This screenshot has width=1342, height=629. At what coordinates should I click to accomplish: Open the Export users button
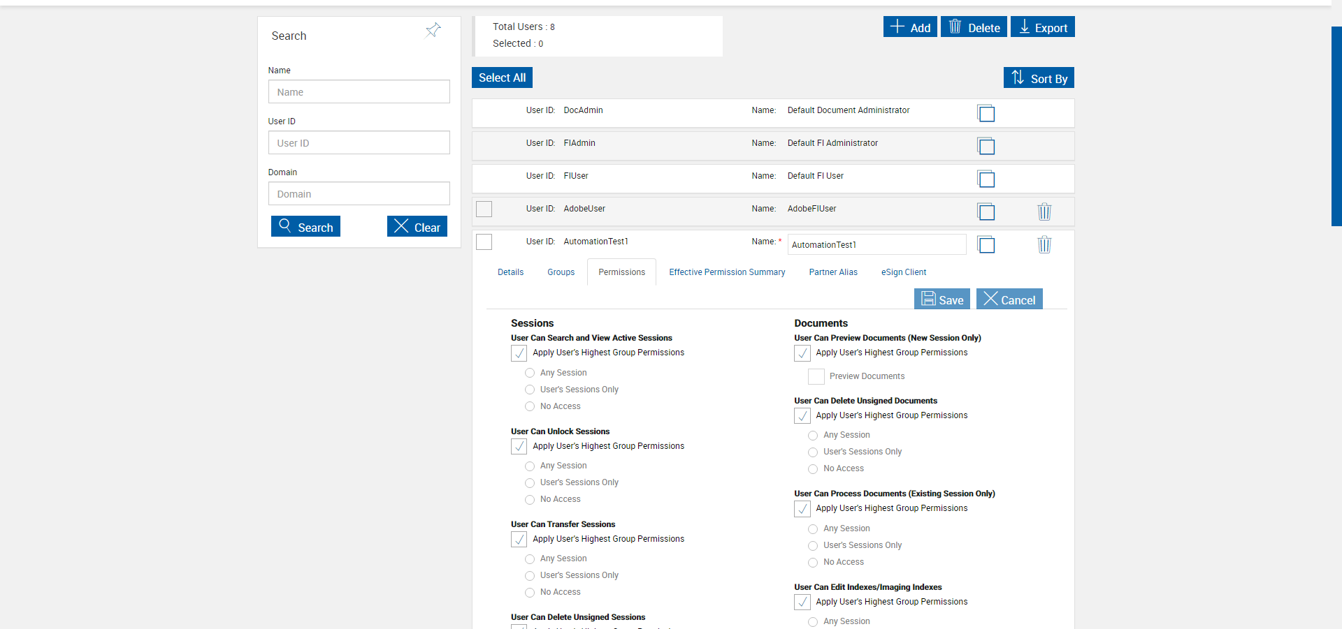tap(1042, 27)
